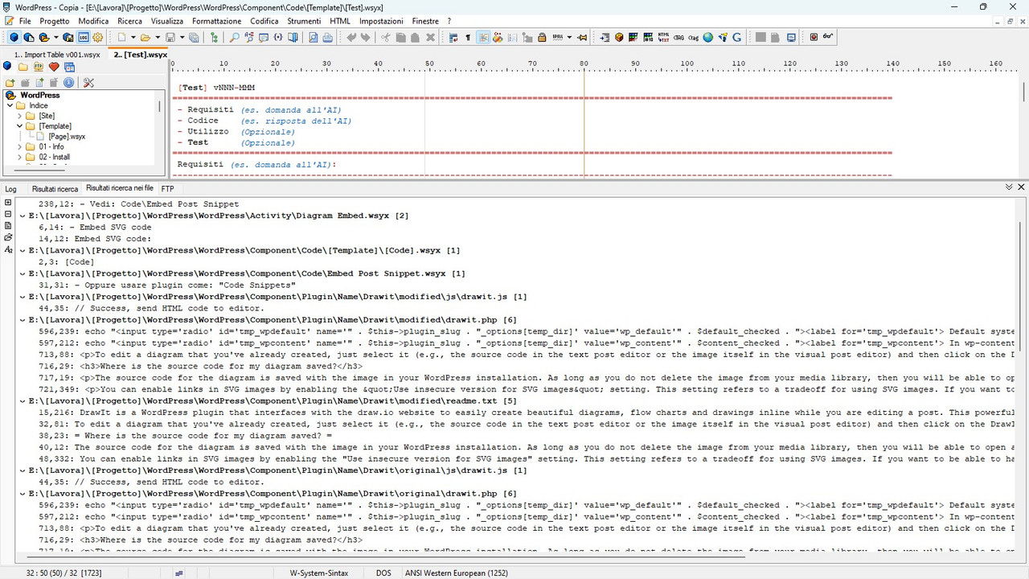
Task: Switch to the Risultati ricerca tab
Action: 55,189
